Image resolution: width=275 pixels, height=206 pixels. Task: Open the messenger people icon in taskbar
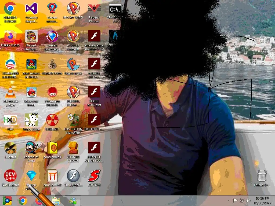[73, 201]
